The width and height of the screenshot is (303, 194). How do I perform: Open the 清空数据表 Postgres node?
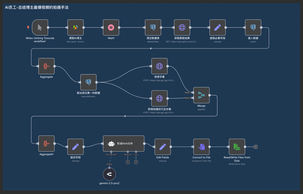tap(153, 28)
